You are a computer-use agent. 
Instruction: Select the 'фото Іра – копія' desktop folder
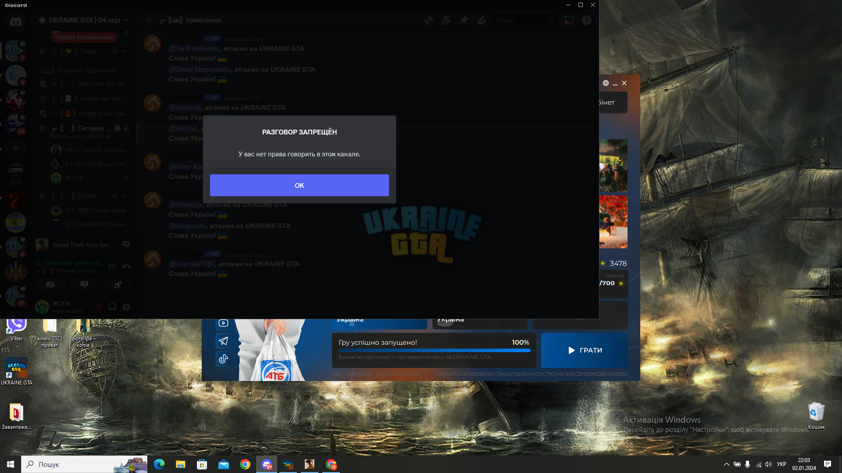[x=83, y=333]
